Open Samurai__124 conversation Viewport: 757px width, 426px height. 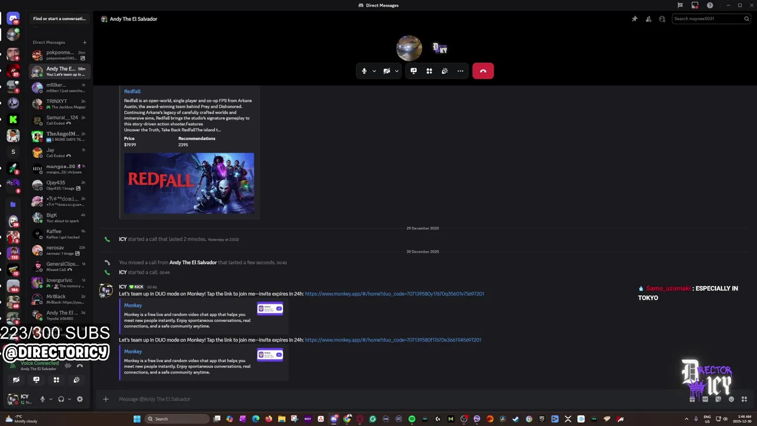click(59, 120)
